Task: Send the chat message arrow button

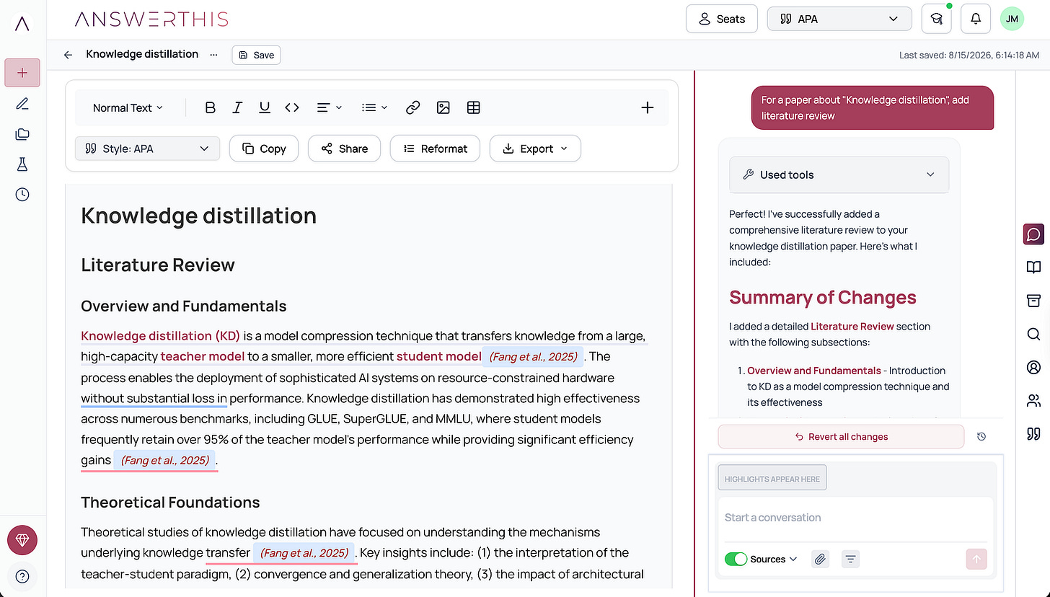Action: [x=976, y=559]
